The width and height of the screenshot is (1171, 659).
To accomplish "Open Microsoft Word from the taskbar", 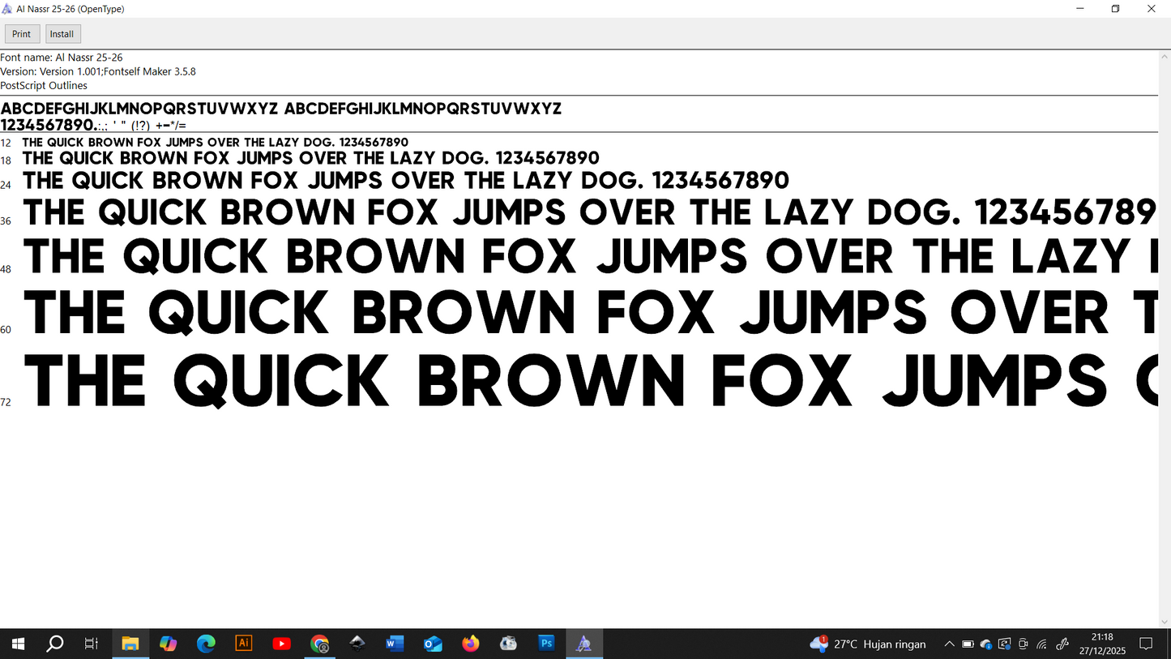I will [x=395, y=644].
